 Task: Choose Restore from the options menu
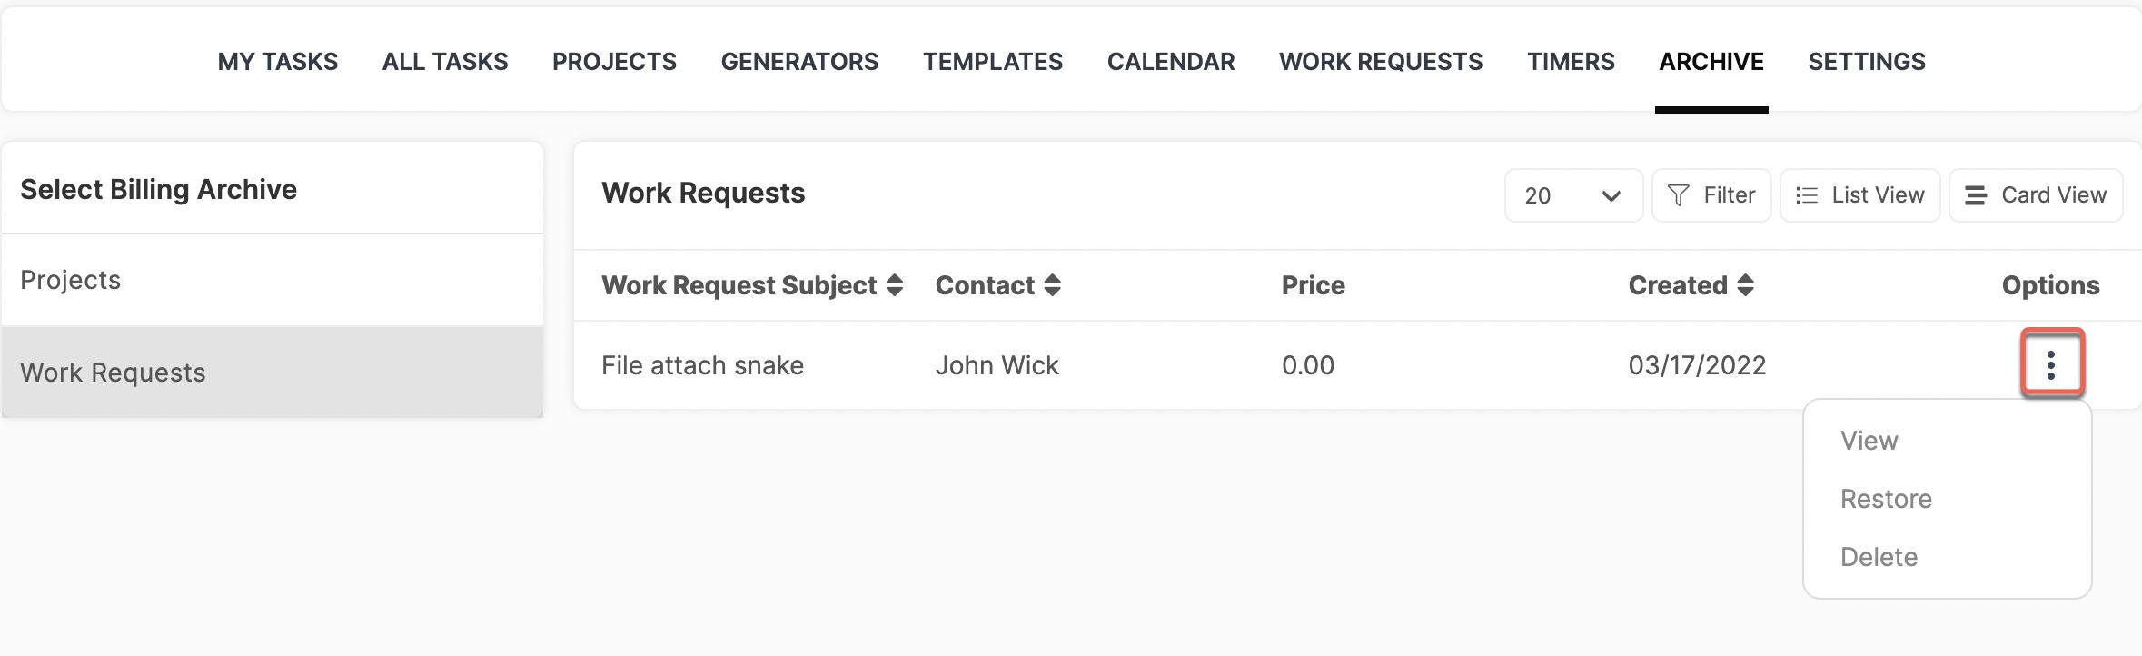click(x=1886, y=499)
